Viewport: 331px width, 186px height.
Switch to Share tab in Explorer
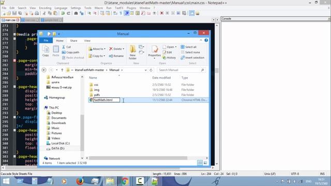[73, 41]
